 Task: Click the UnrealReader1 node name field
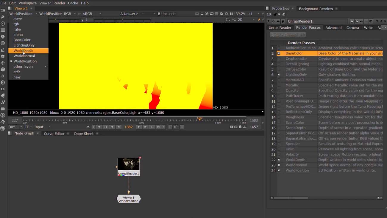(x=317, y=21)
